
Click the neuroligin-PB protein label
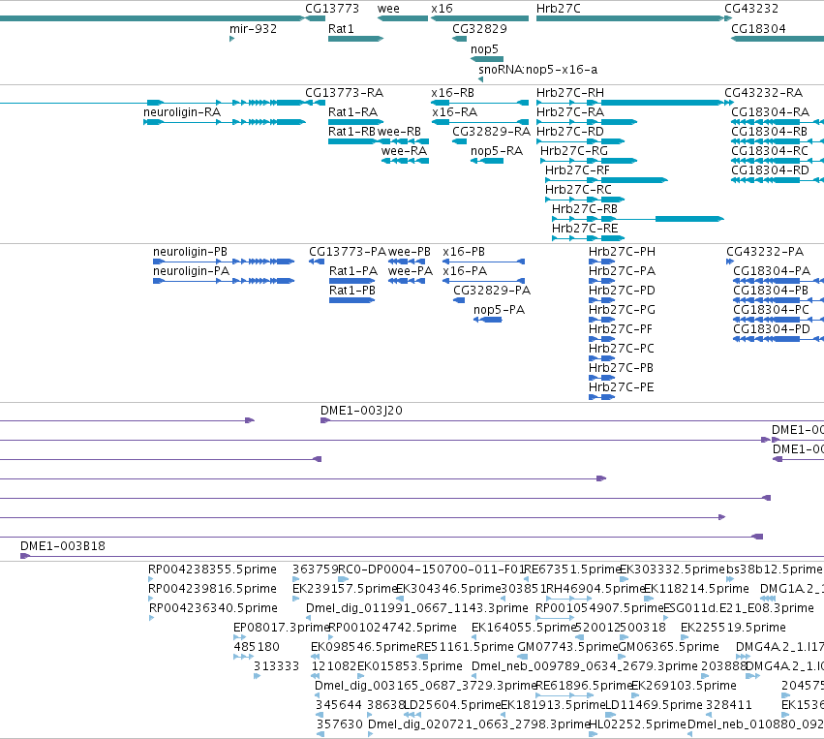[x=190, y=252]
